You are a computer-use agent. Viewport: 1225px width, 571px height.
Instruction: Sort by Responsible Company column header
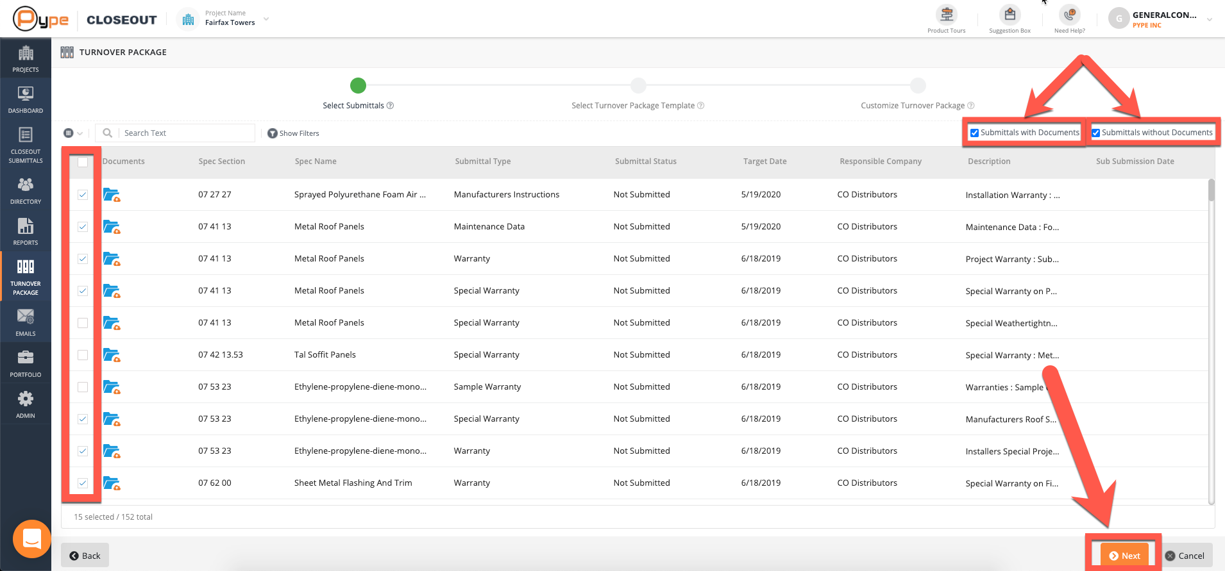click(x=881, y=161)
